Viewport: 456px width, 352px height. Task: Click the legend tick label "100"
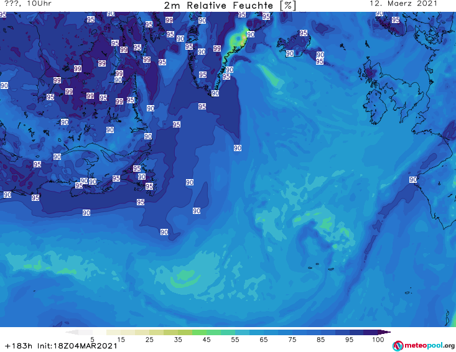[x=378, y=340]
